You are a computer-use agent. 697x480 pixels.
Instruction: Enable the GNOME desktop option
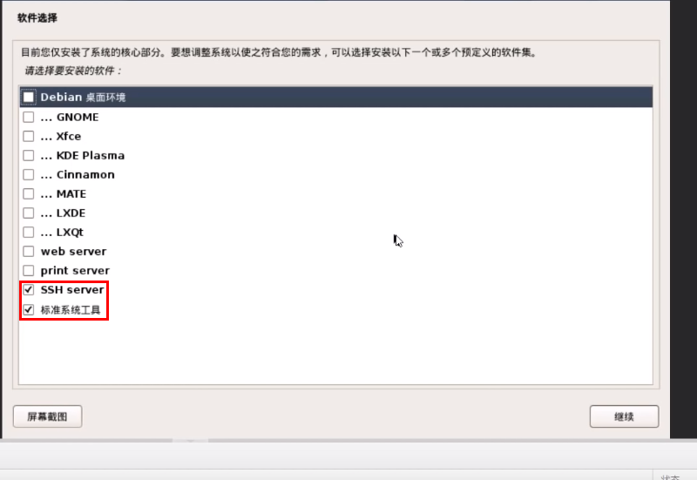click(x=29, y=117)
